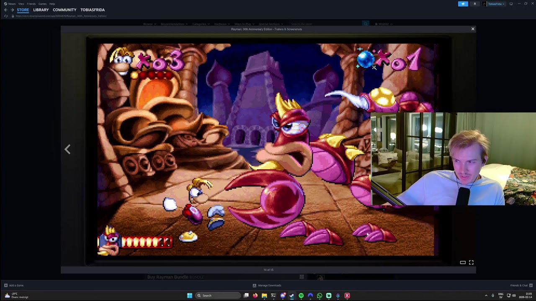Click the Steam taskbar icon

click(x=292, y=296)
